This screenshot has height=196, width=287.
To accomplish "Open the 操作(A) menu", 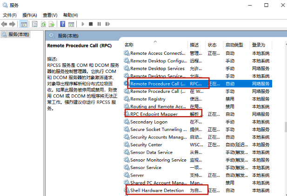I will [x=30, y=15].
